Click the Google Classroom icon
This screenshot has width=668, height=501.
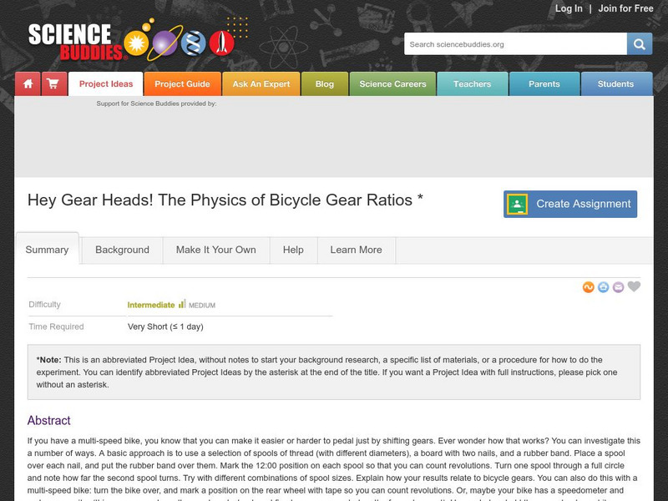pyautogui.click(x=517, y=204)
